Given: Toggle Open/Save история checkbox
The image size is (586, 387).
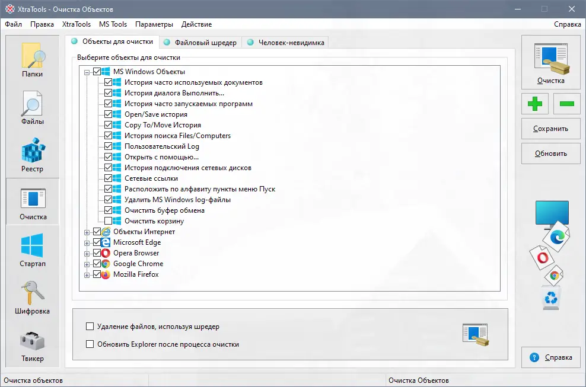Looking at the screenshot, I should coord(108,114).
